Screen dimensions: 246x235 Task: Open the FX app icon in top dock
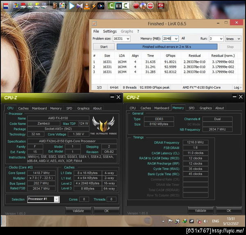point(161,6)
